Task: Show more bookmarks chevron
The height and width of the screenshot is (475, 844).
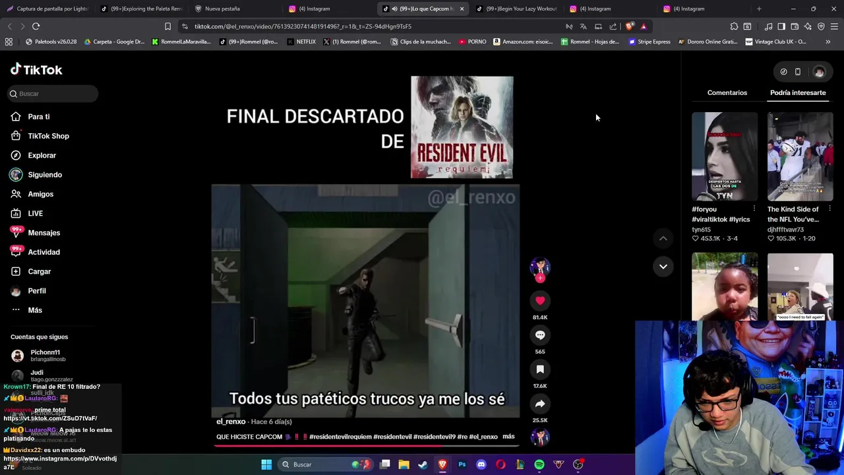Action: 828,42
